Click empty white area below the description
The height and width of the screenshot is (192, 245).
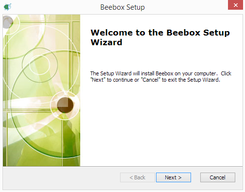tap(161, 125)
